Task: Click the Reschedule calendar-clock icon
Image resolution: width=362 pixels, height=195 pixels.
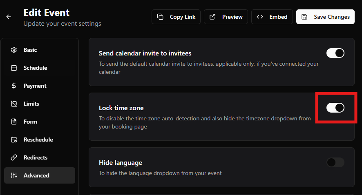Action: [14, 140]
